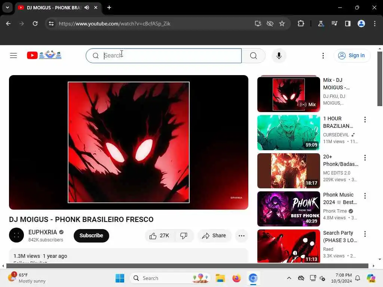The width and height of the screenshot is (383, 287).
Task: Click the crossed-eye tracking icon in address bar
Action: (270, 24)
